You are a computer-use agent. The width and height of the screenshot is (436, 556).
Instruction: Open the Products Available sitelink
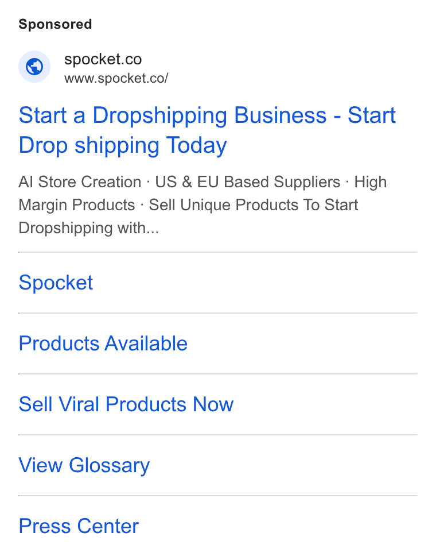click(x=103, y=343)
